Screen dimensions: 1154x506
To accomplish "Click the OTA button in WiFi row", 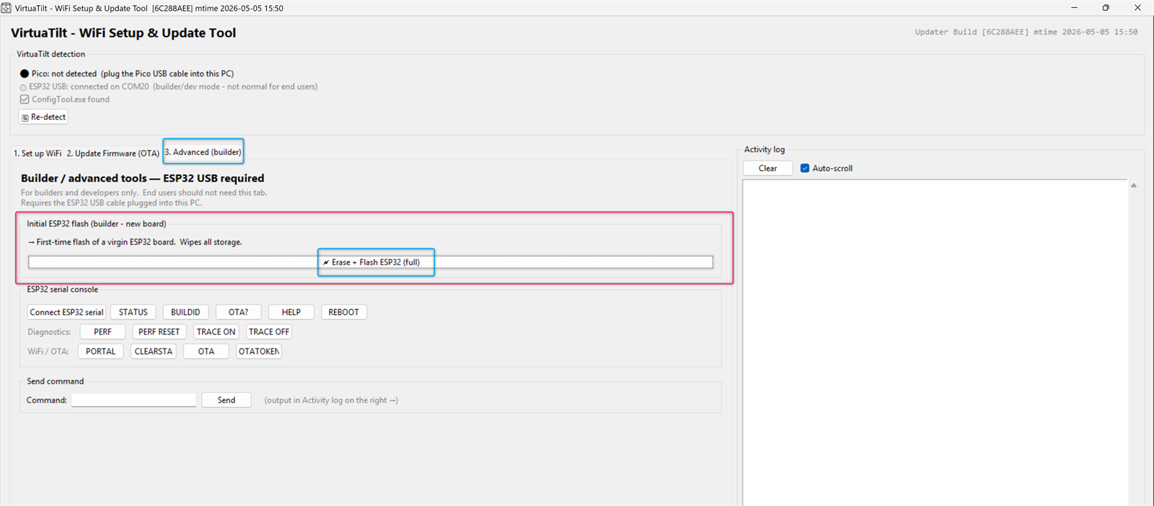I will (206, 351).
